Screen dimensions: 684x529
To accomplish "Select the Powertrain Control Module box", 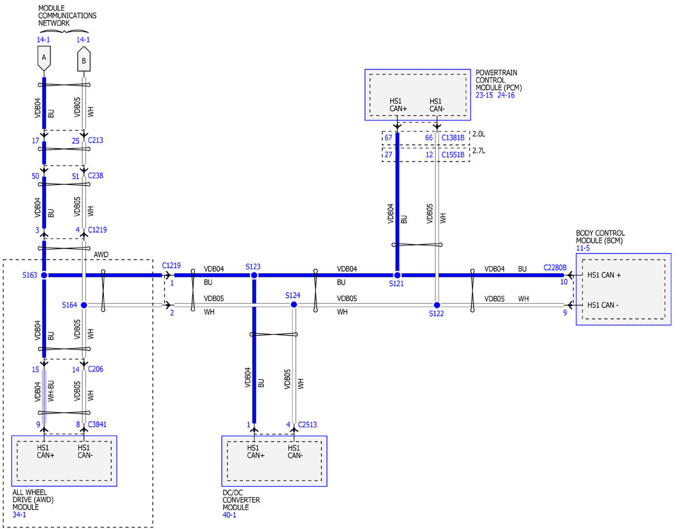I will [418, 95].
